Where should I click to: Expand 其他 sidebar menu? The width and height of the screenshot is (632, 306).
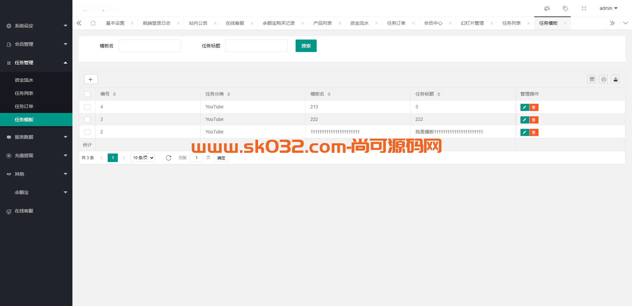(x=36, y=174)
